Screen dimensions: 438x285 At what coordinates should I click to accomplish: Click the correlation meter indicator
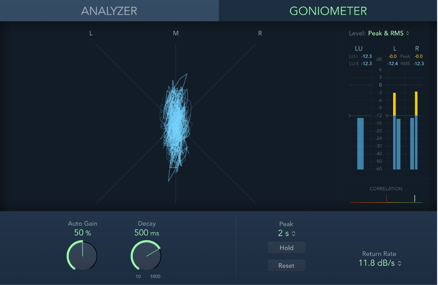(x=414, y=198)
